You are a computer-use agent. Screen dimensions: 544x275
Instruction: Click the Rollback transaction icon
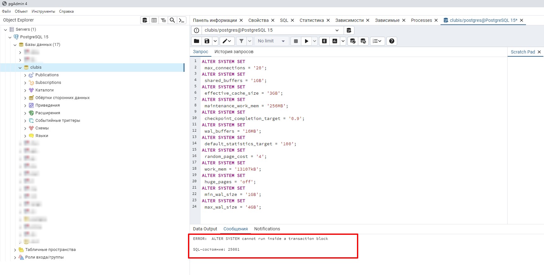363,41
